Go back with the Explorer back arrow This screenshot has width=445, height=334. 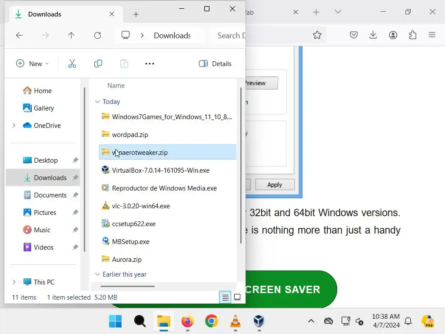(x=19, y=36)
